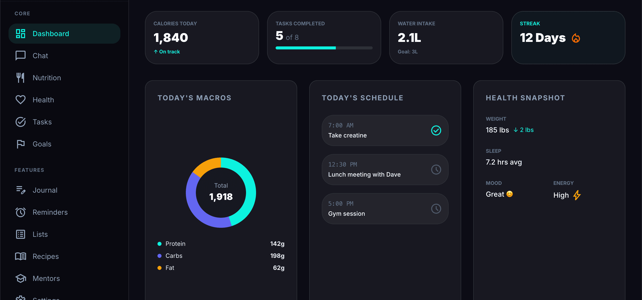Click the tasks completed progress bar
642x300 pixels.
pos(324,48)
